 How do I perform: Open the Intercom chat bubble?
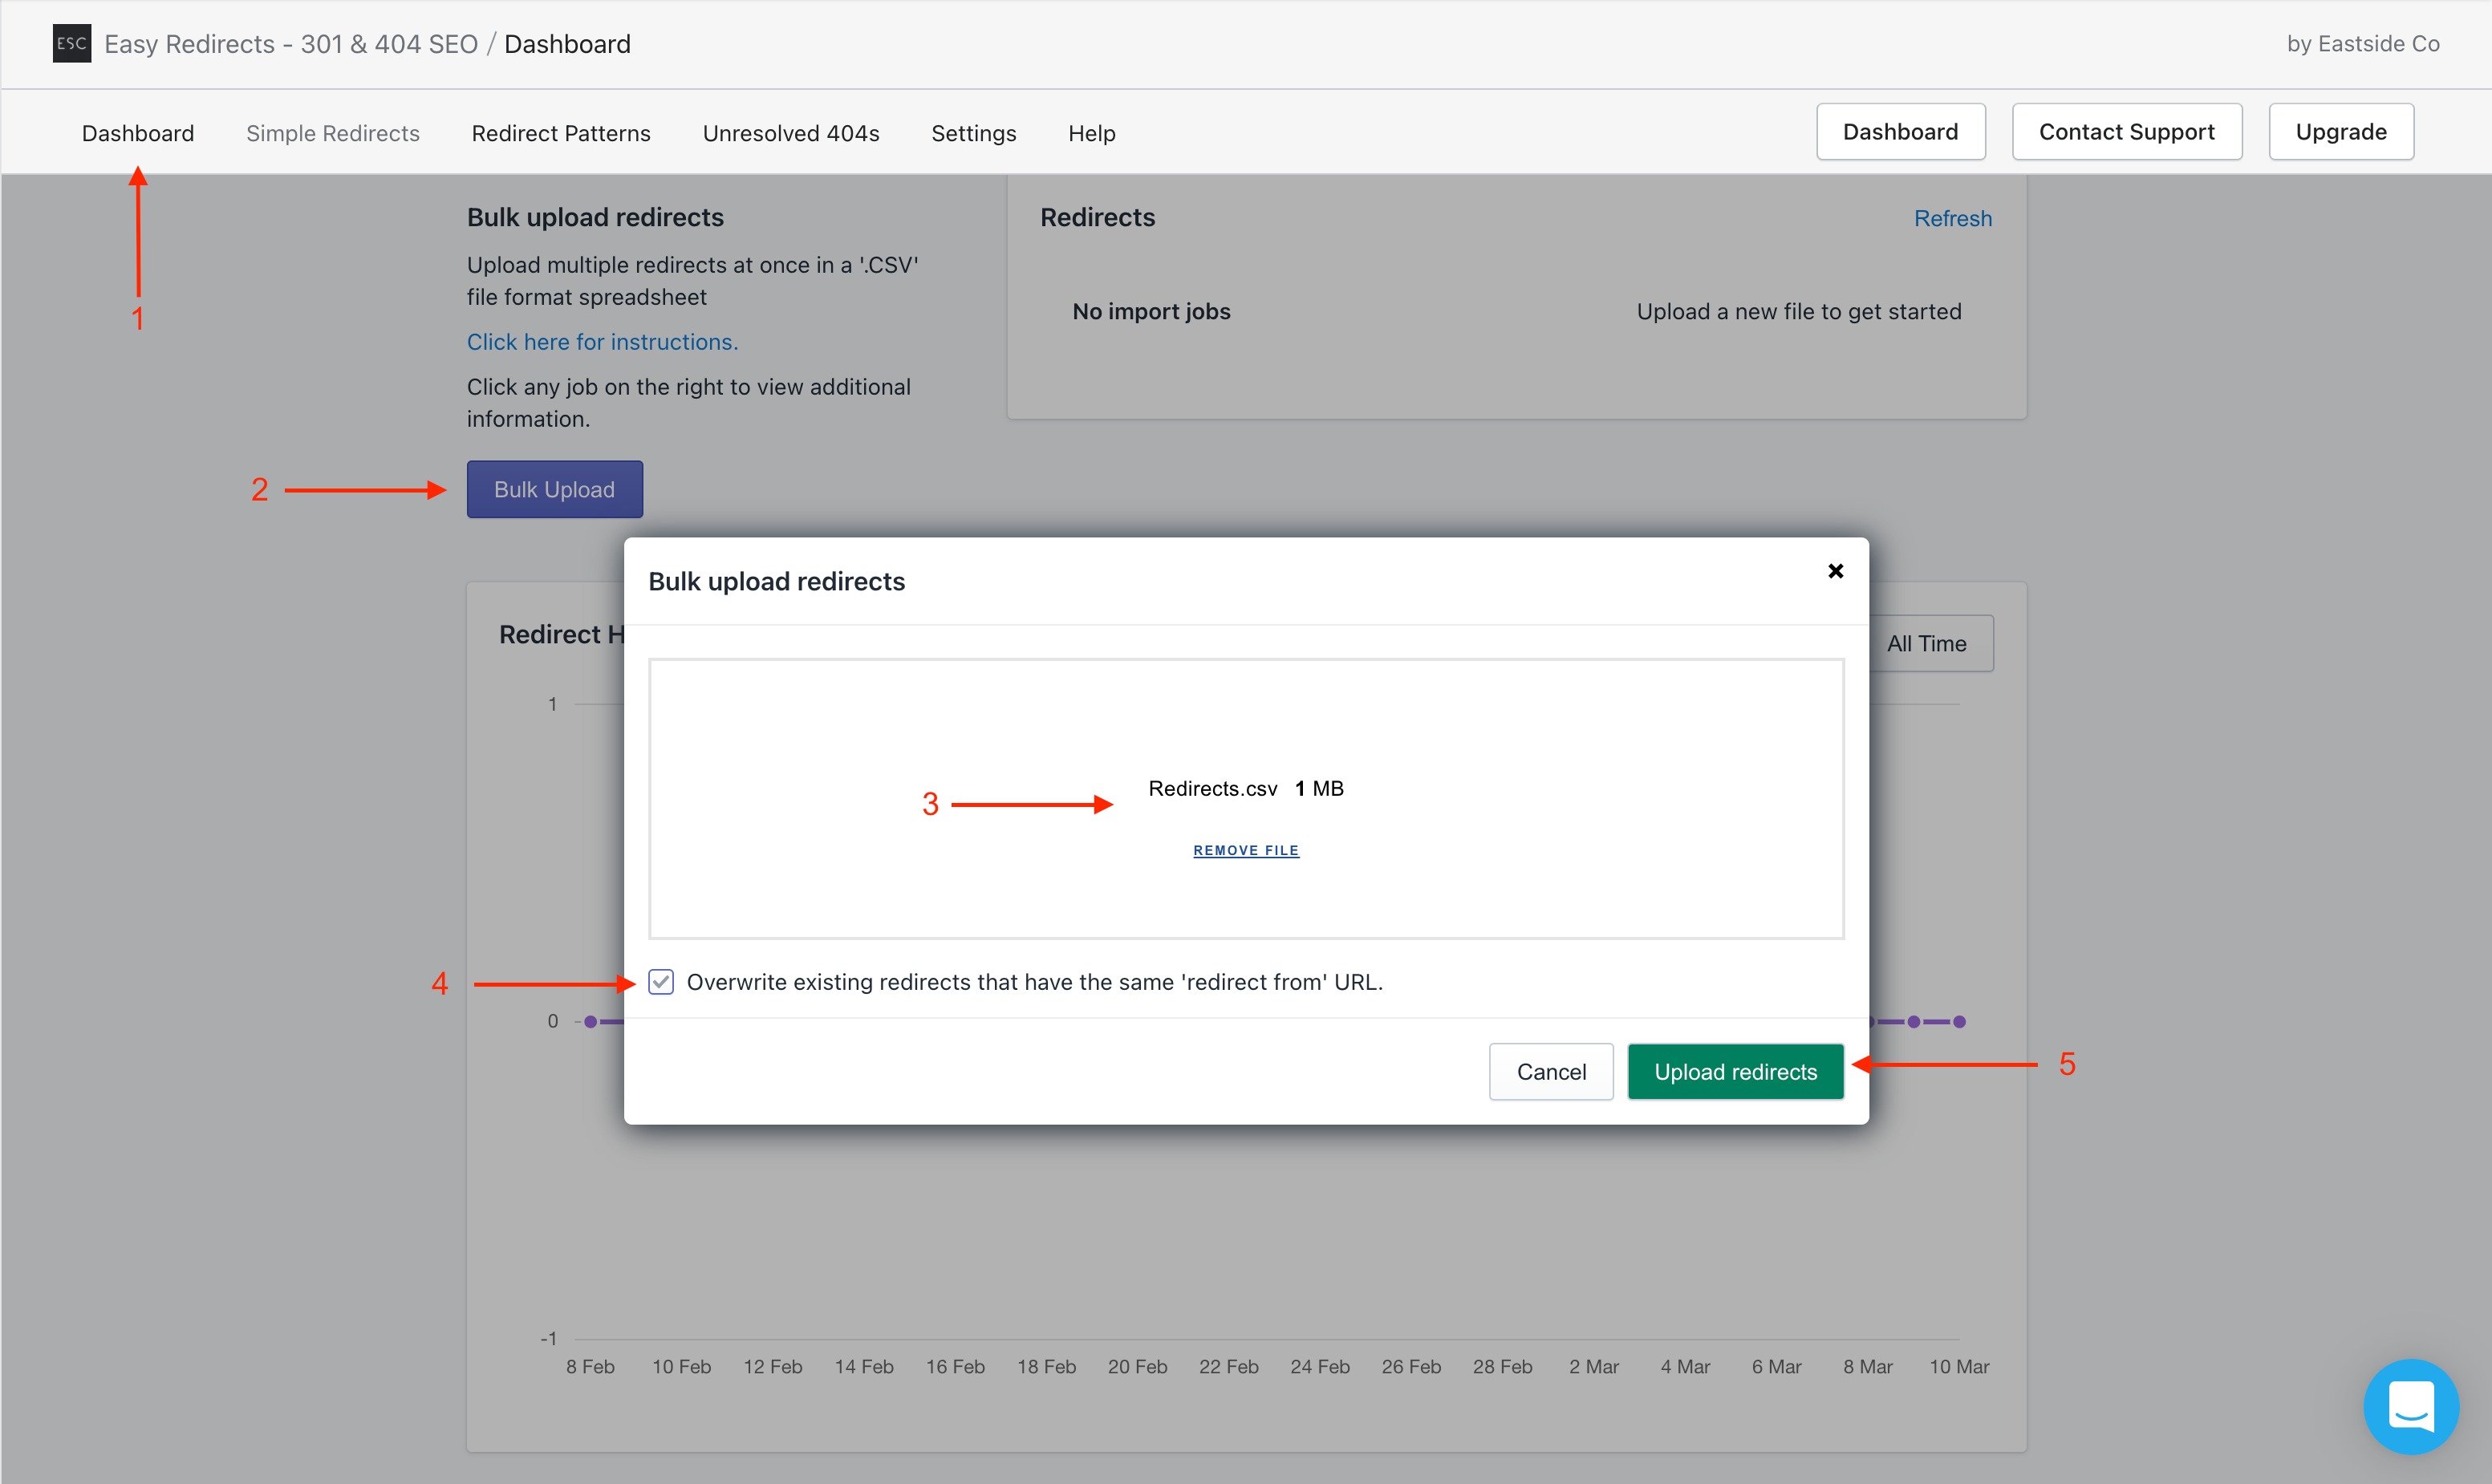(2411, 1406)
